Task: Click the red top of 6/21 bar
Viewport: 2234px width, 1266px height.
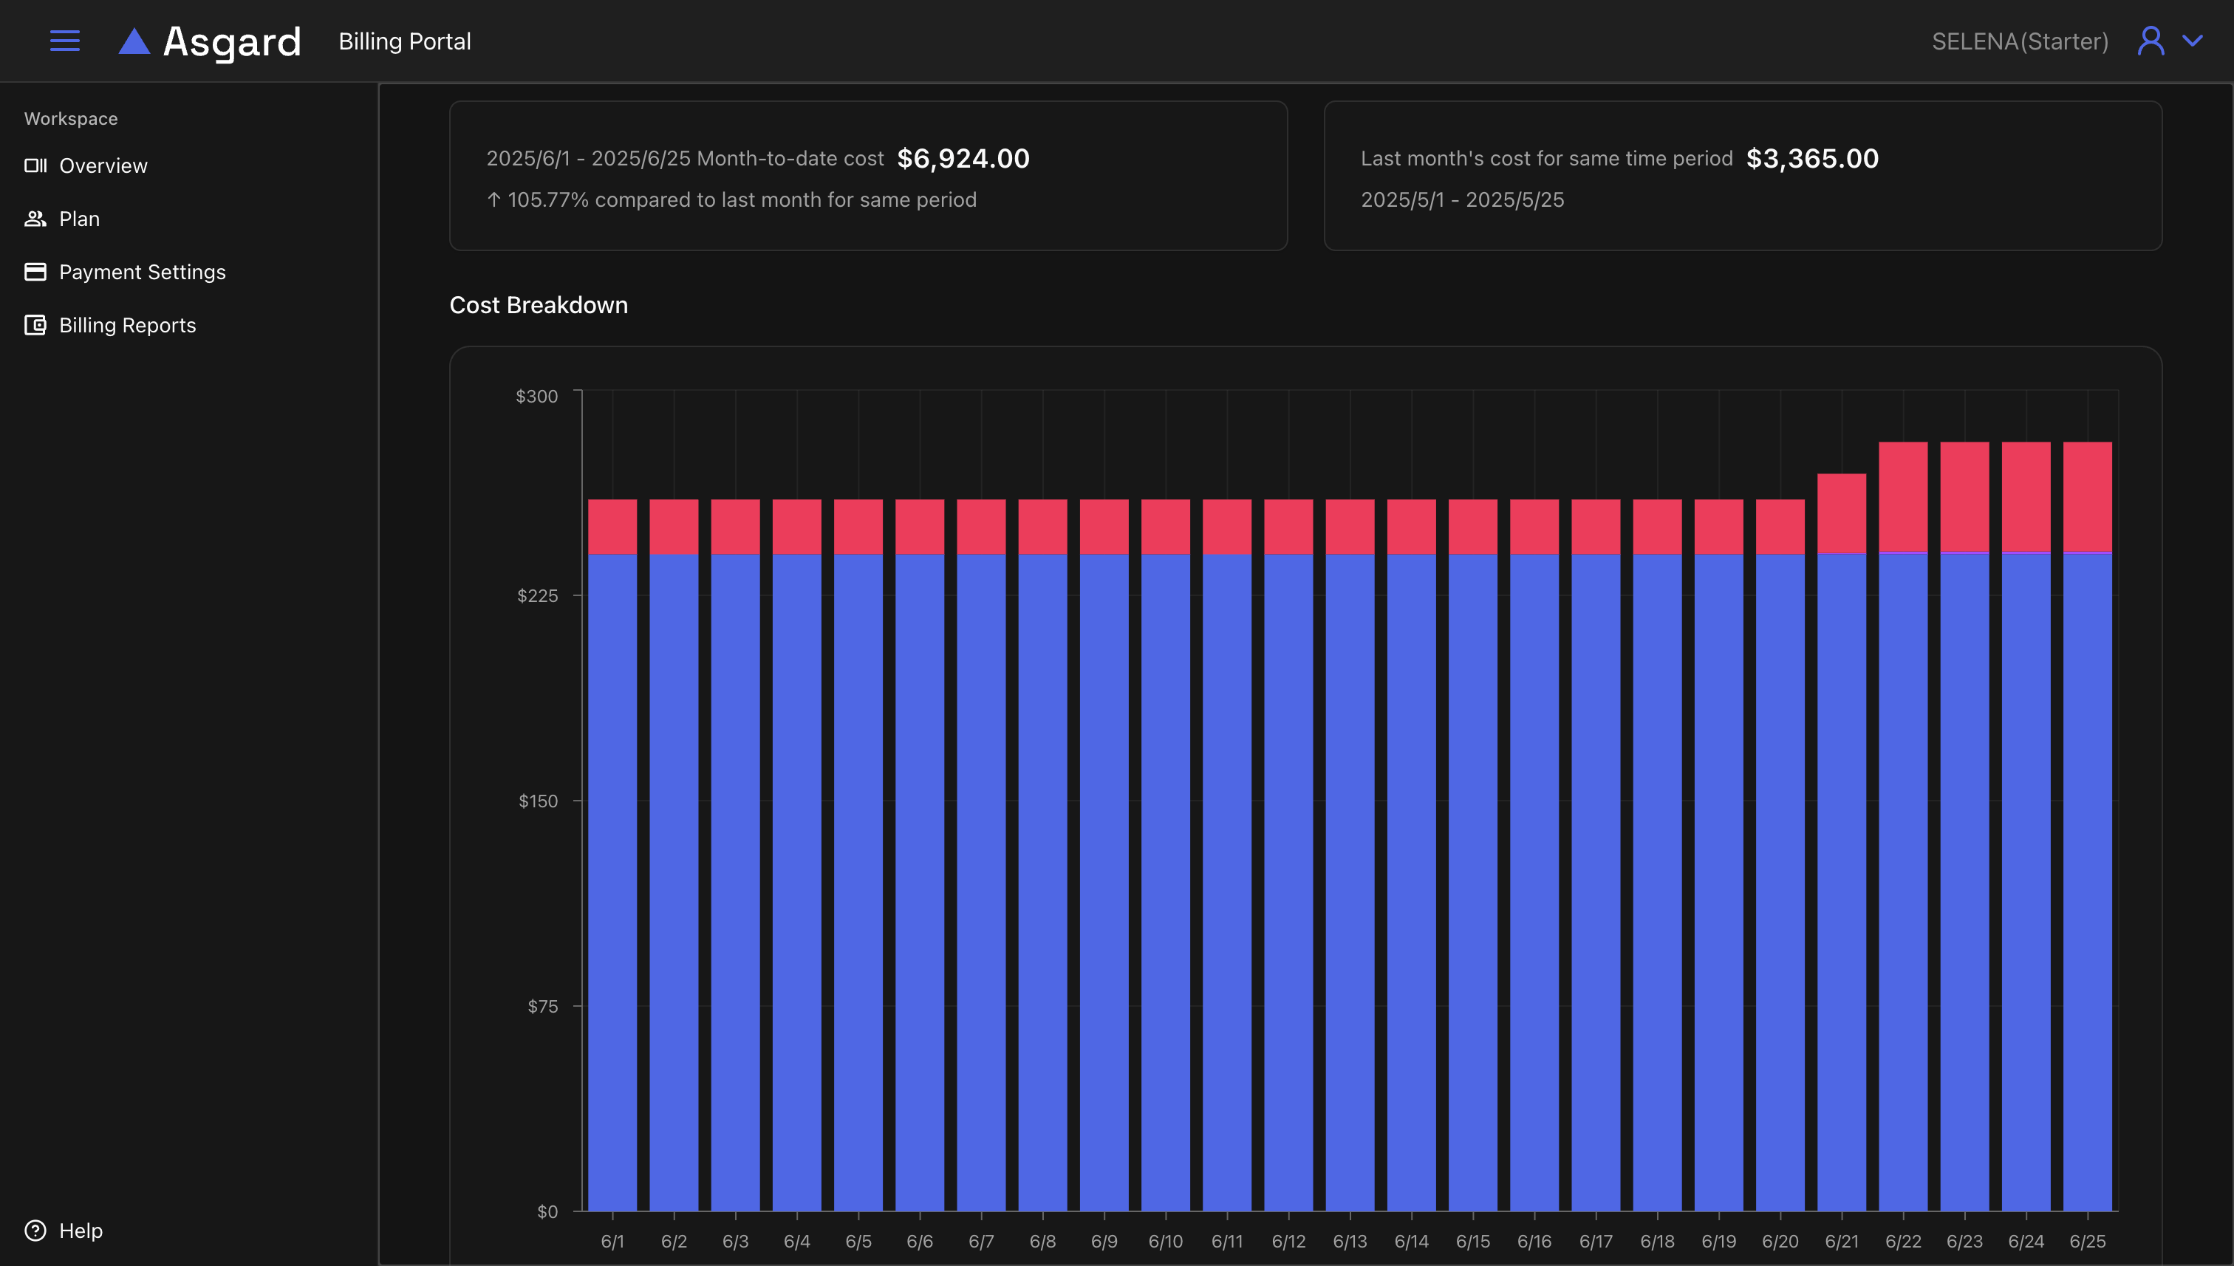Action: pos(1841,512)
